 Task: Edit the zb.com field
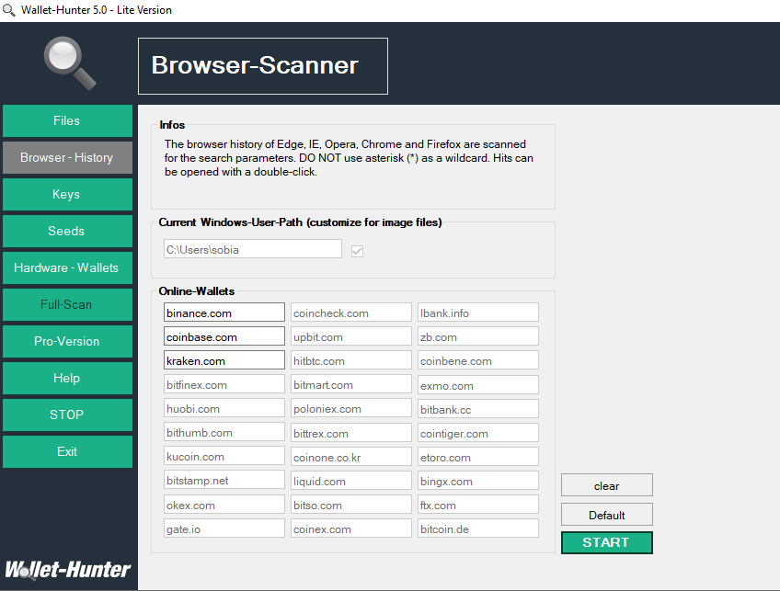[478, 336]
